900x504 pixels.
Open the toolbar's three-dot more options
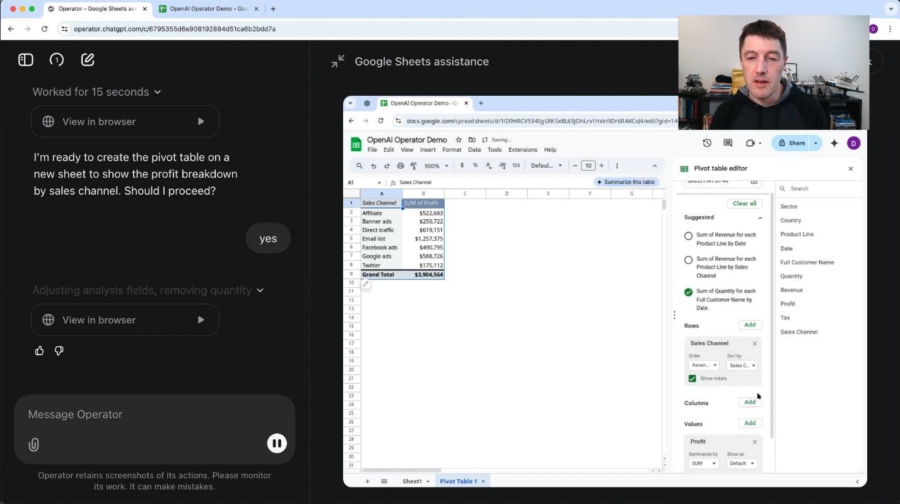617,166
